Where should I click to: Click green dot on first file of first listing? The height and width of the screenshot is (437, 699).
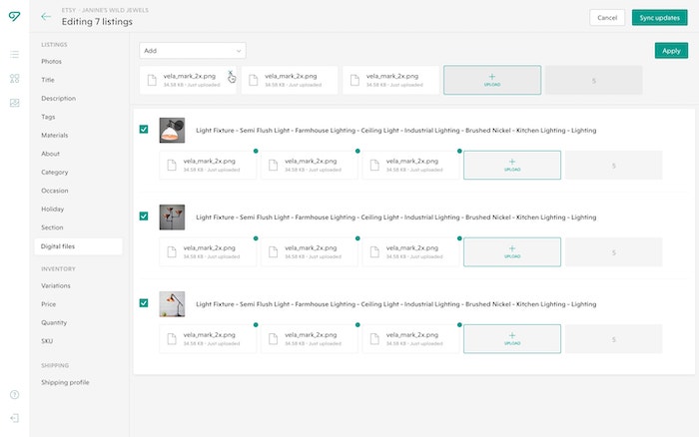coord(256,151)
